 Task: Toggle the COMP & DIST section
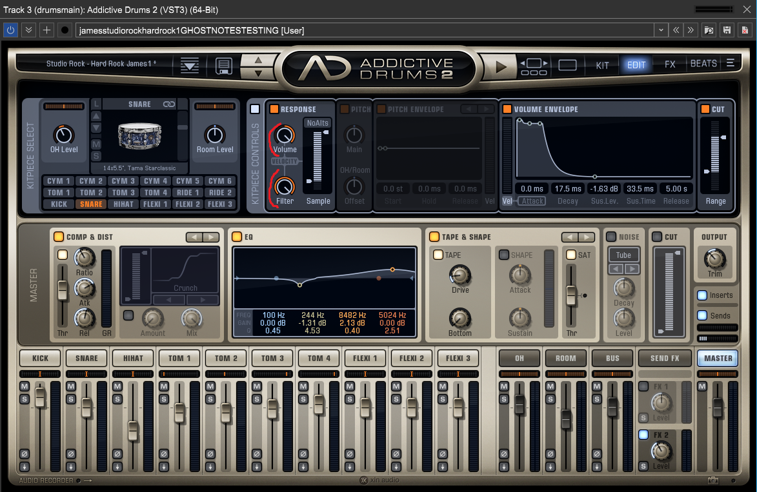59,237
